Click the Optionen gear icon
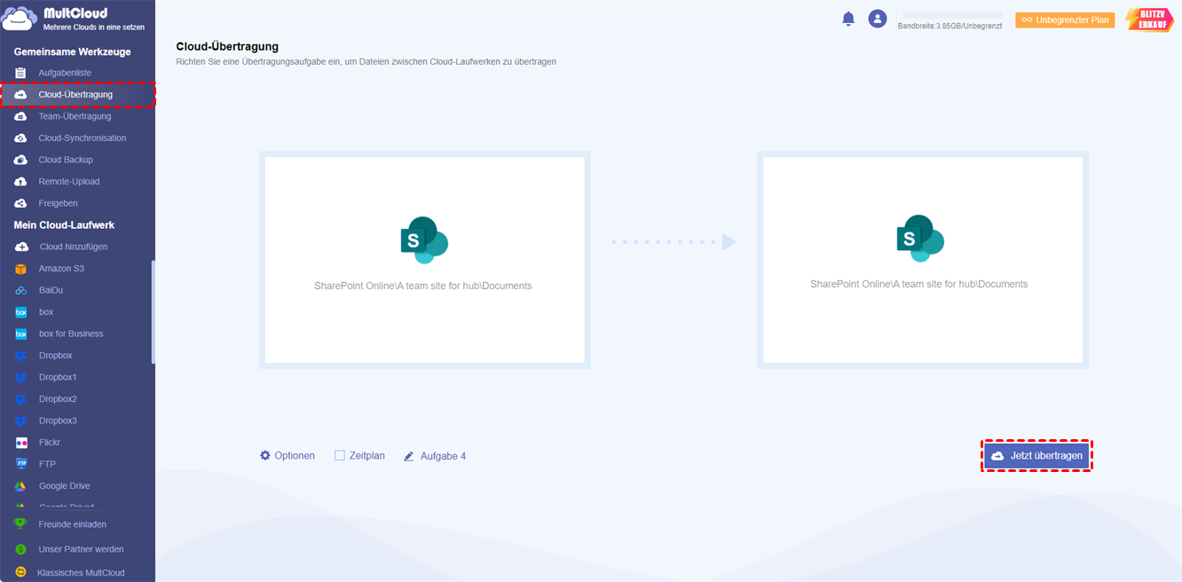Screen dimensions: 1182x582 pyautogui.click(x=264, y=455)
